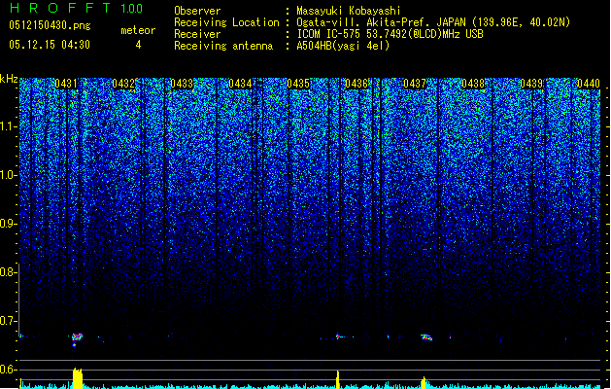611x389 pixels.
Task: Click the 'meteor' count label
Action: click(138, 30)
